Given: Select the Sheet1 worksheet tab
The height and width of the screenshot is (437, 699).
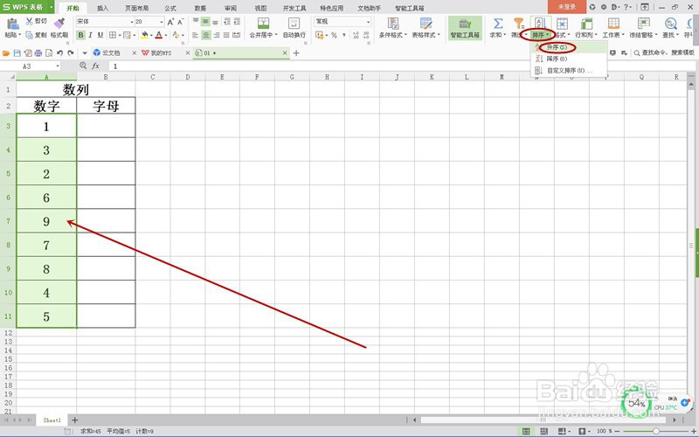Looking at the screenshot, I should point(52,420).
